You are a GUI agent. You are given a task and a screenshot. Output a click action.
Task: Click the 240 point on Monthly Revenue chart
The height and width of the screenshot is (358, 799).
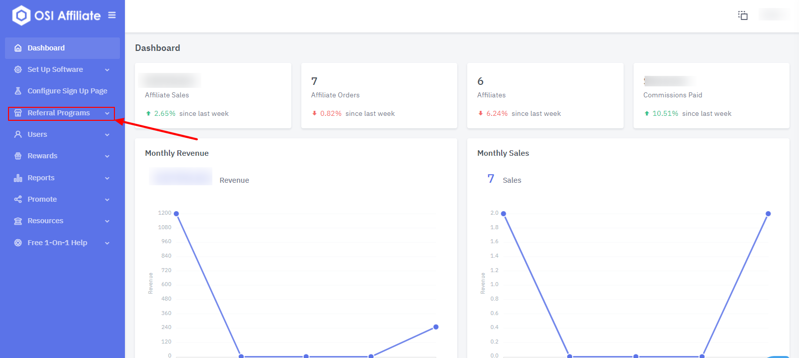coord(436,327)
